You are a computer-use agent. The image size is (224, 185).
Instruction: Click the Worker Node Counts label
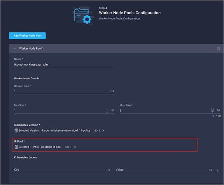(x=26, y=78)
